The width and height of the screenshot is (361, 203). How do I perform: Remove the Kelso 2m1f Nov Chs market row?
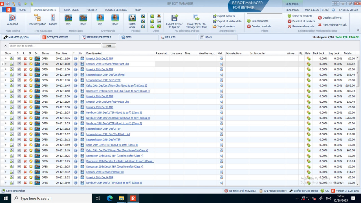[25, 86]
